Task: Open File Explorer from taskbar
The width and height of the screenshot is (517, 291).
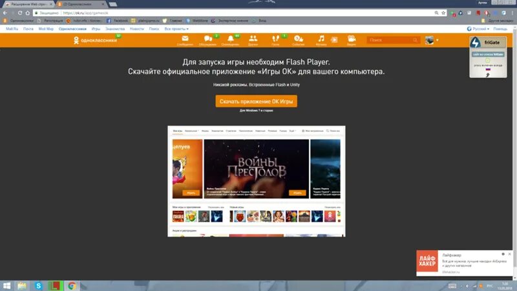Action: click(22, 286)
